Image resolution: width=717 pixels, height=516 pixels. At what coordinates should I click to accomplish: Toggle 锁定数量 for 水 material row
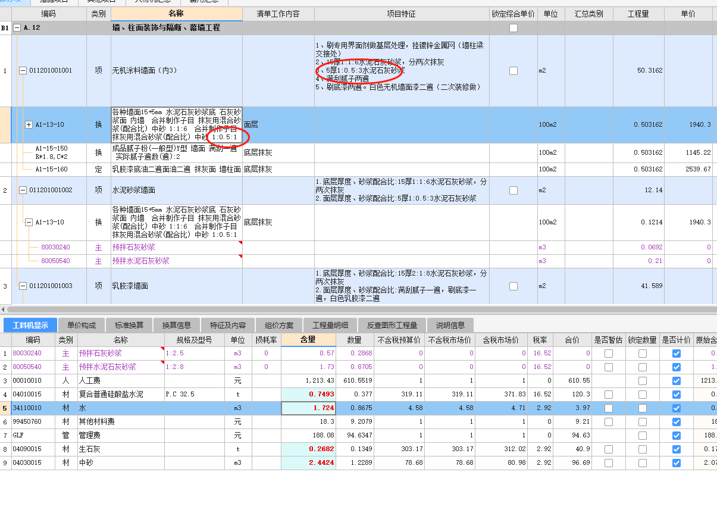point(643,408)
